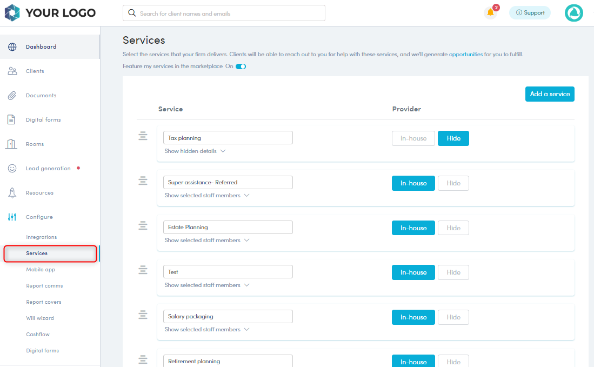Open the user profile avatar
The image size is (594, 367).
573,13
